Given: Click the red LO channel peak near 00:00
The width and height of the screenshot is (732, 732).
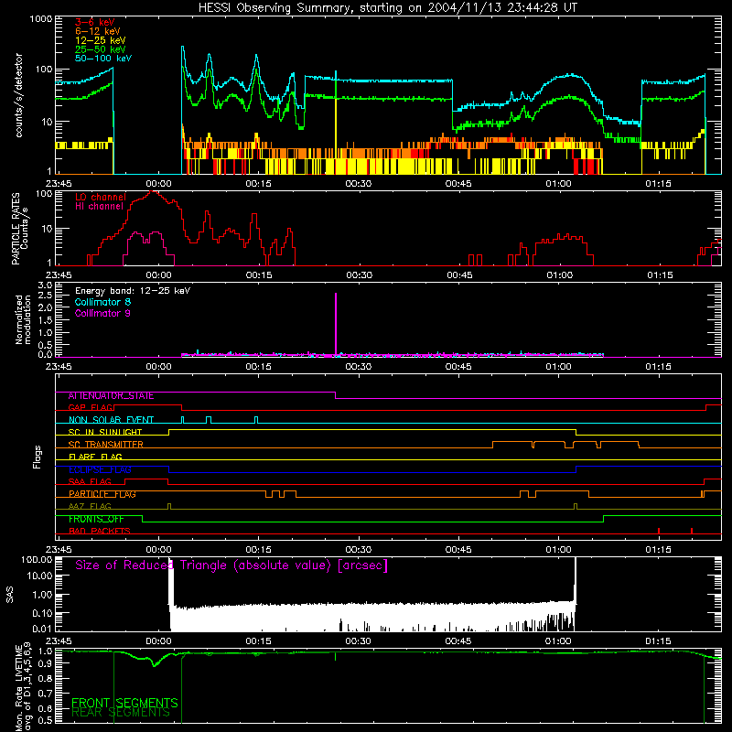Looking at the screenshot, I should coord(153,192).
